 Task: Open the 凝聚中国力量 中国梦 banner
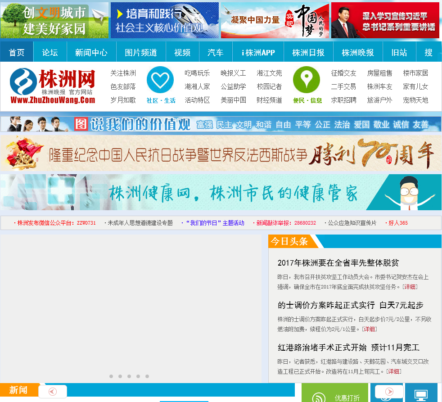pyautogui.click(x=275, y=20)
